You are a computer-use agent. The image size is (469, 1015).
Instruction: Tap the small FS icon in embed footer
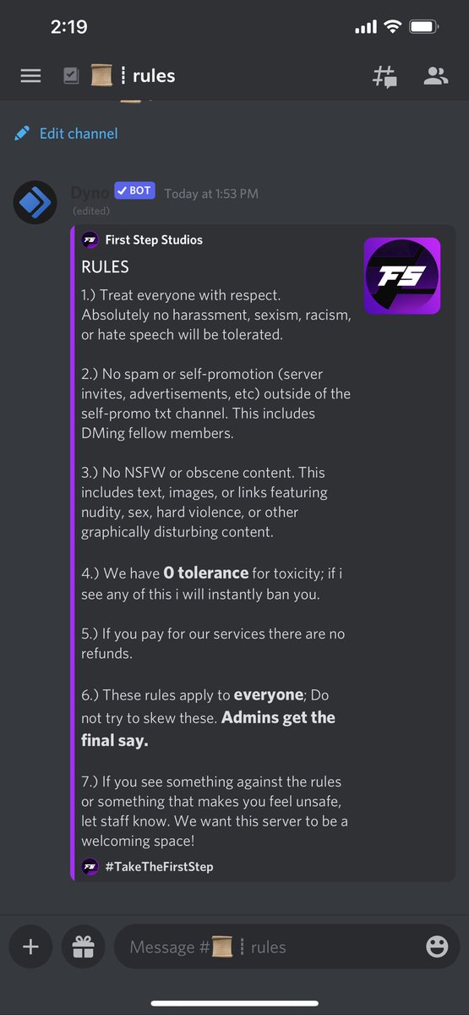click(x=90, y=866)
